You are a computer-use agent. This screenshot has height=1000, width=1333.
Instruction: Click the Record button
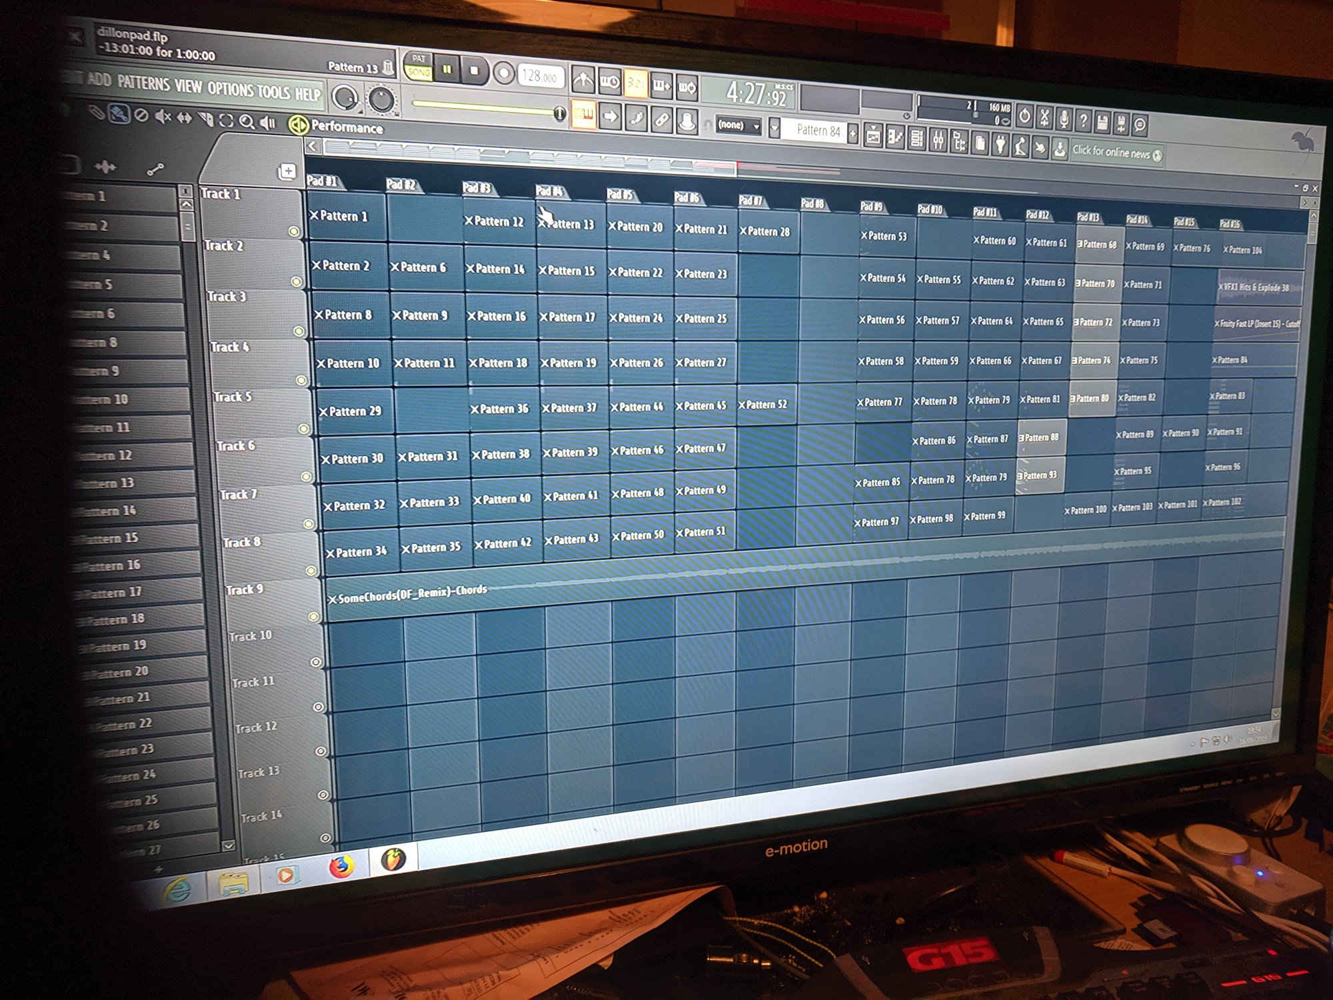504,73
